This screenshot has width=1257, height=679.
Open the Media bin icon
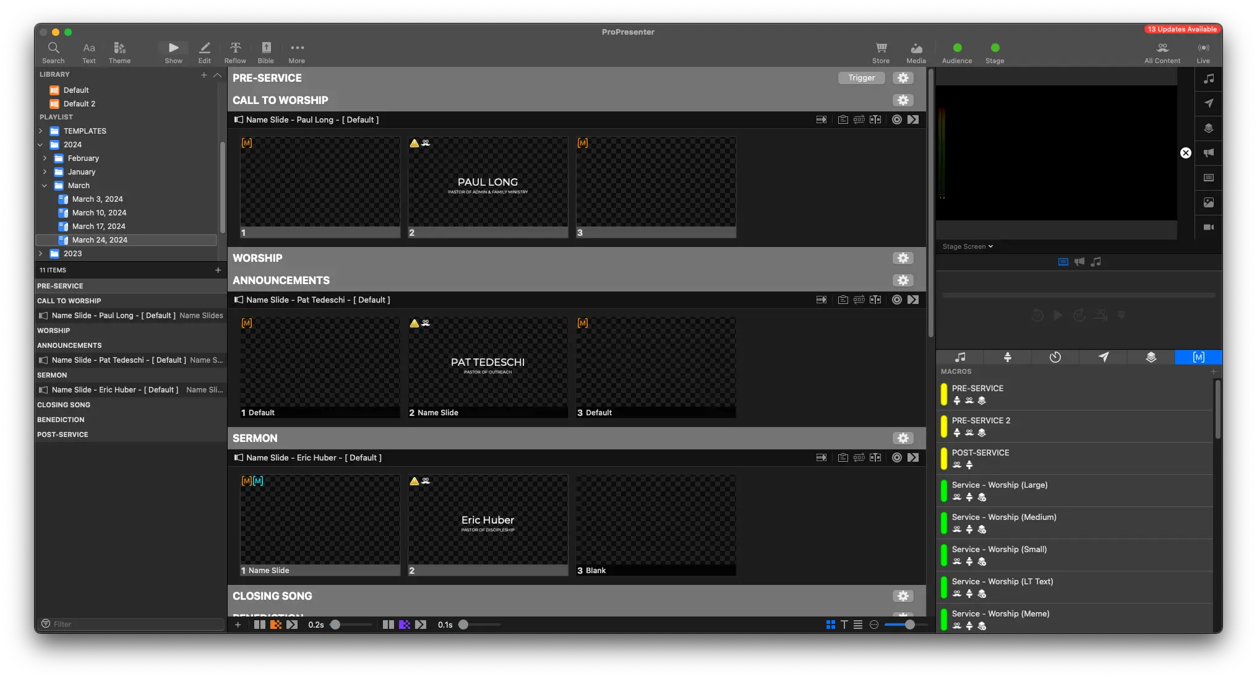coord(916,52)
